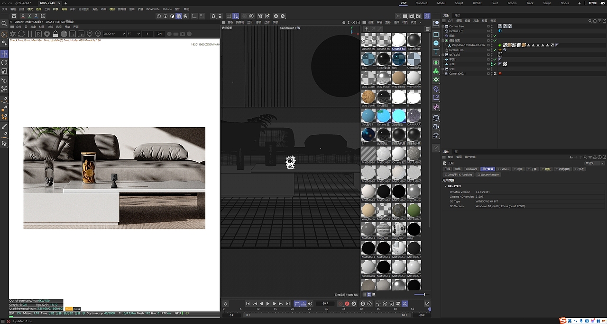
Task: Select the Move tool in left toolbar
Action: coord(4,54)
